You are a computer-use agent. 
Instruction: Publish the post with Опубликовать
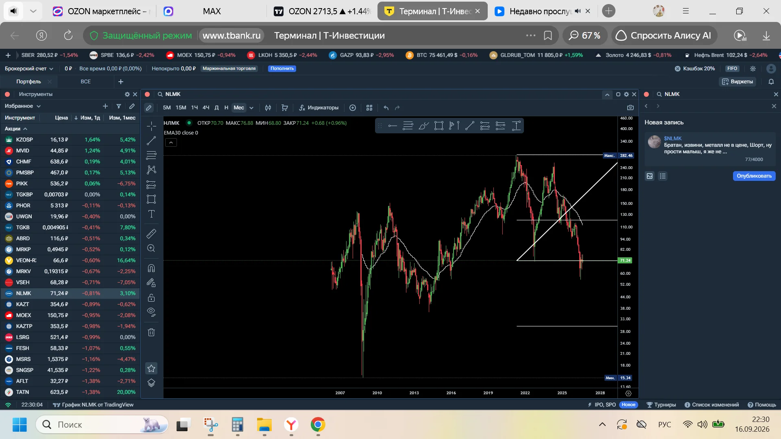tap(754, 176)
